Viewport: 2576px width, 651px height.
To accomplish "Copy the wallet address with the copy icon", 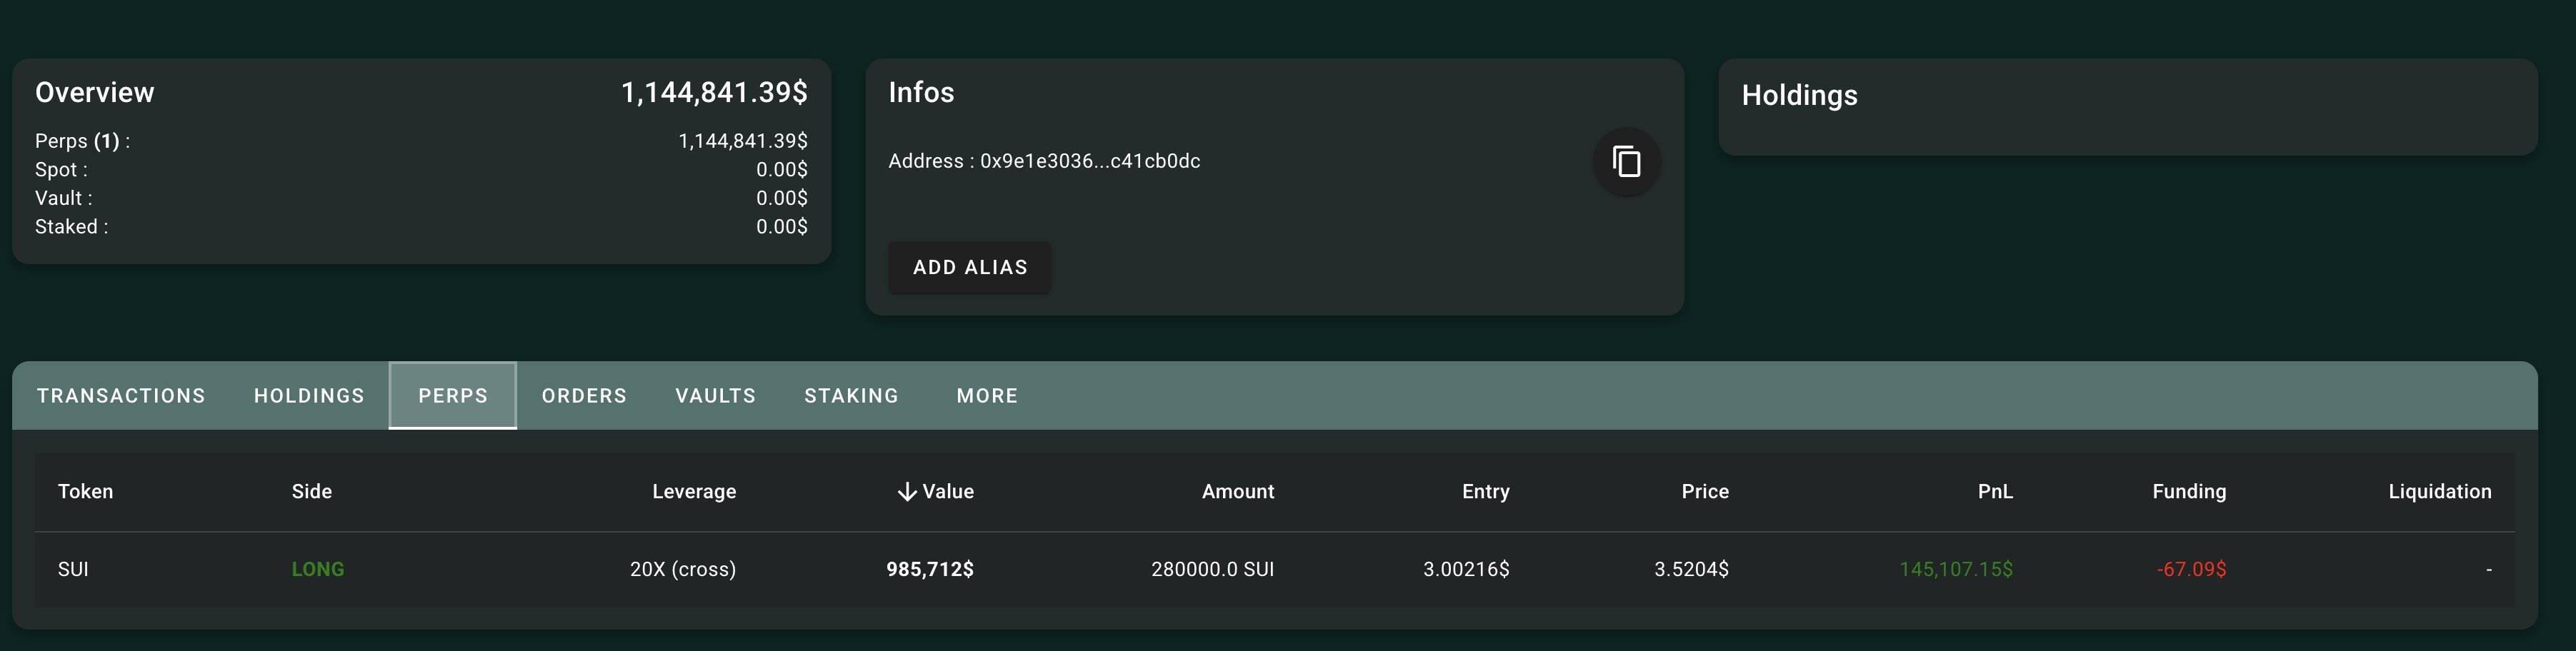I will (1627, 162).
